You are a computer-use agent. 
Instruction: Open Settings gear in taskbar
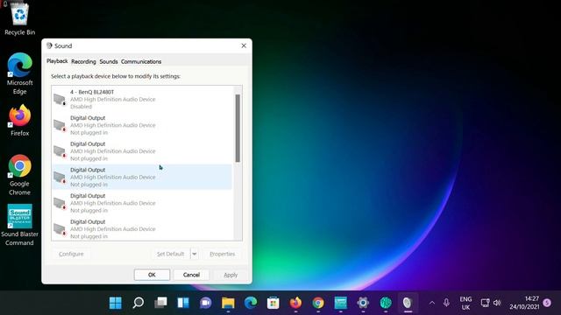pyautogui.click(x=363, y=303)
